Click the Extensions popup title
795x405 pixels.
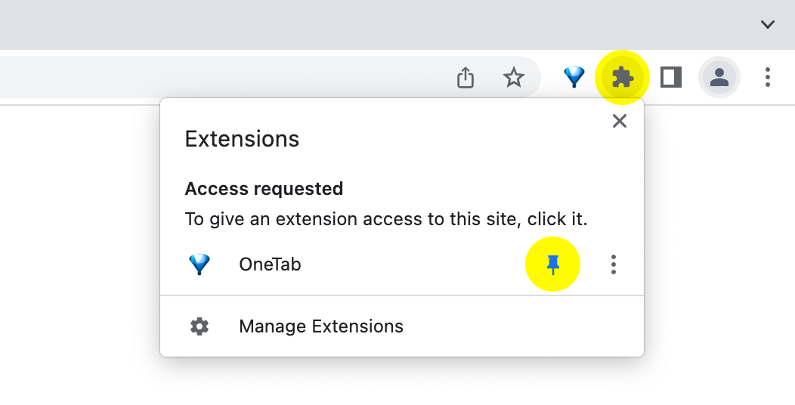[x=242, y=139]
